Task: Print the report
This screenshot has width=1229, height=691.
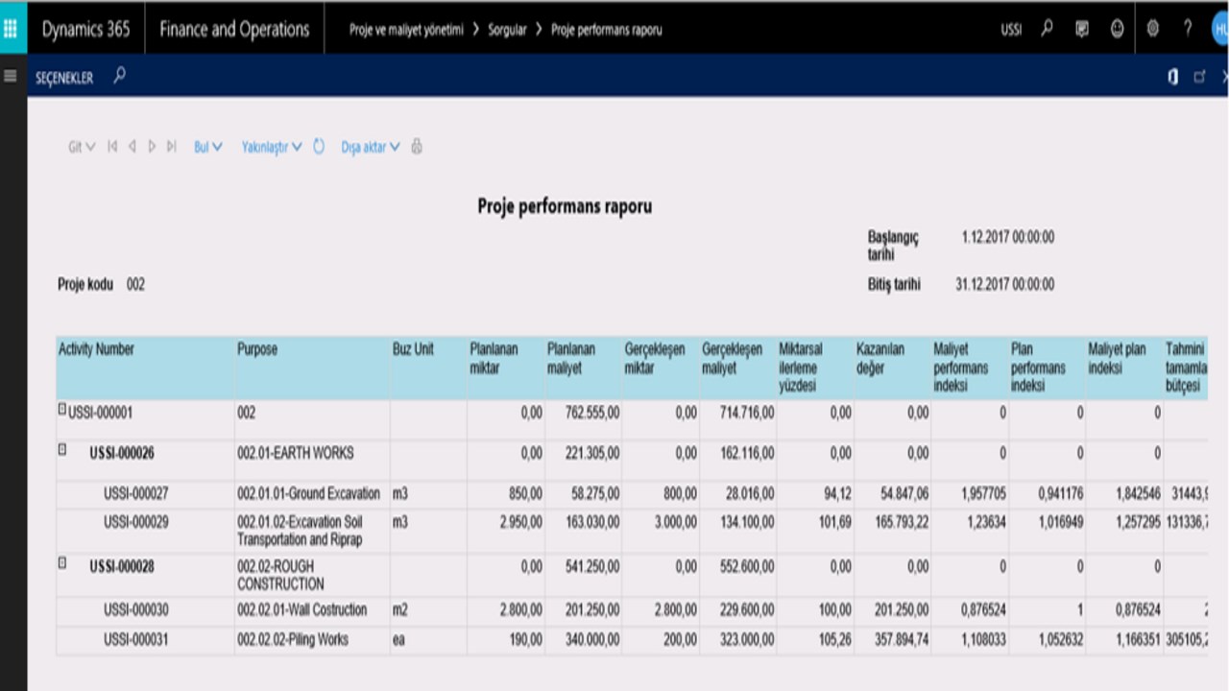Action: click(417, 147)
